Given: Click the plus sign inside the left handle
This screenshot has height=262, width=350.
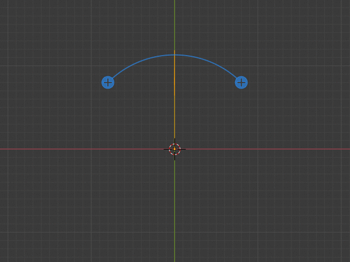Looking at the screenshot, I should (x=108, y=82).
